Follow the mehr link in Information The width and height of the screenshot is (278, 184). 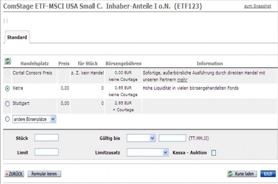pos(182,80)
